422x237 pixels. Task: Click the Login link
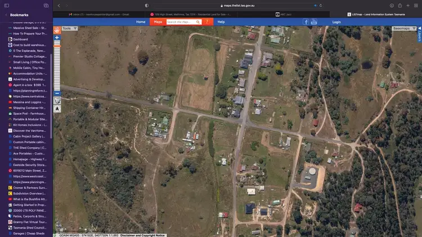click(x=336, y=22)
